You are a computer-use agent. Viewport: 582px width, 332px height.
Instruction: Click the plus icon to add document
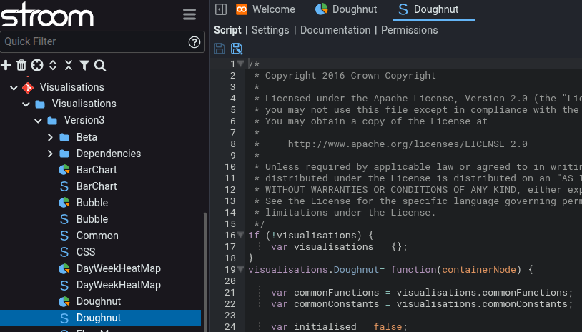coord(6,65)
